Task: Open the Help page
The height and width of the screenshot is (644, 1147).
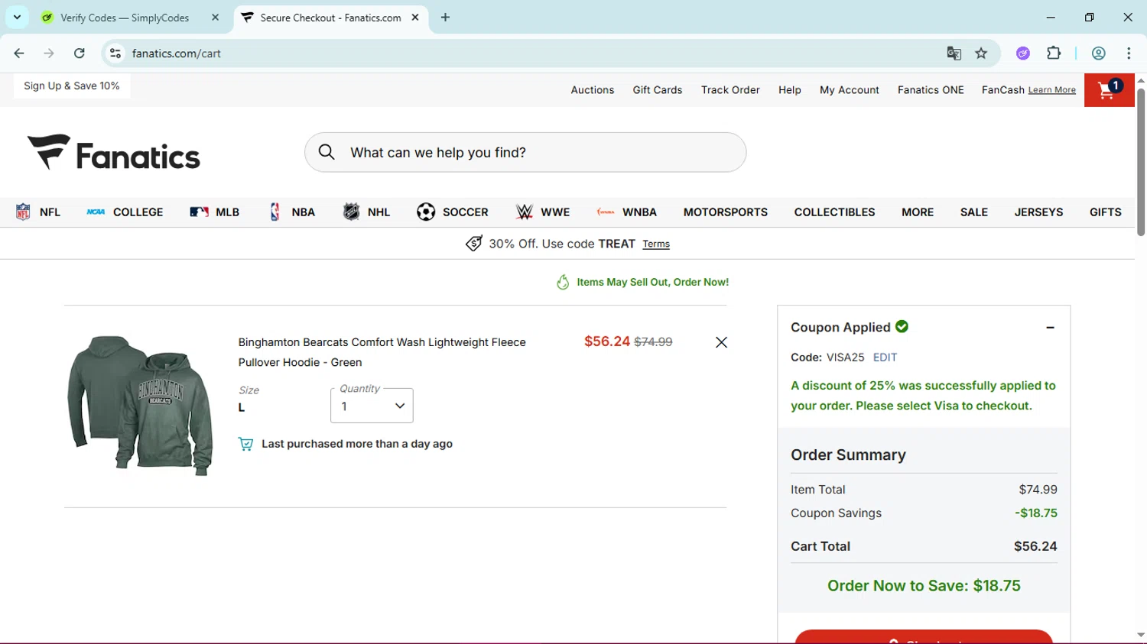Action: click(x=790, y=90)
